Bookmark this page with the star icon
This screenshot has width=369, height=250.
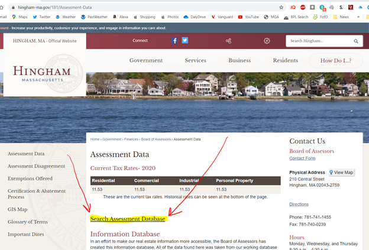(281, 7)
